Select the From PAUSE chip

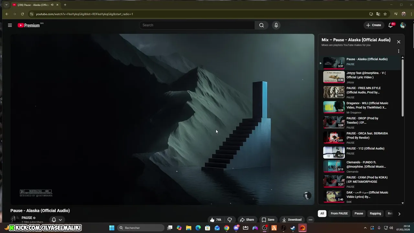[339, 214]
